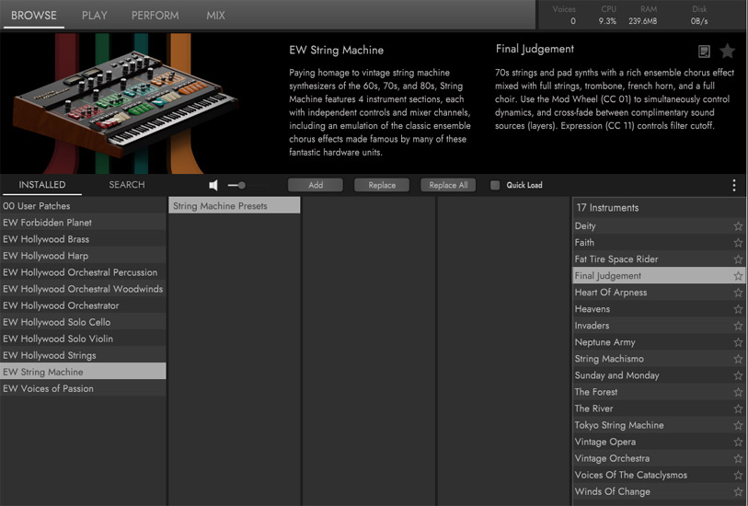Click the Add button
This screenshot has height=506, width=748.
coord(316,185)
